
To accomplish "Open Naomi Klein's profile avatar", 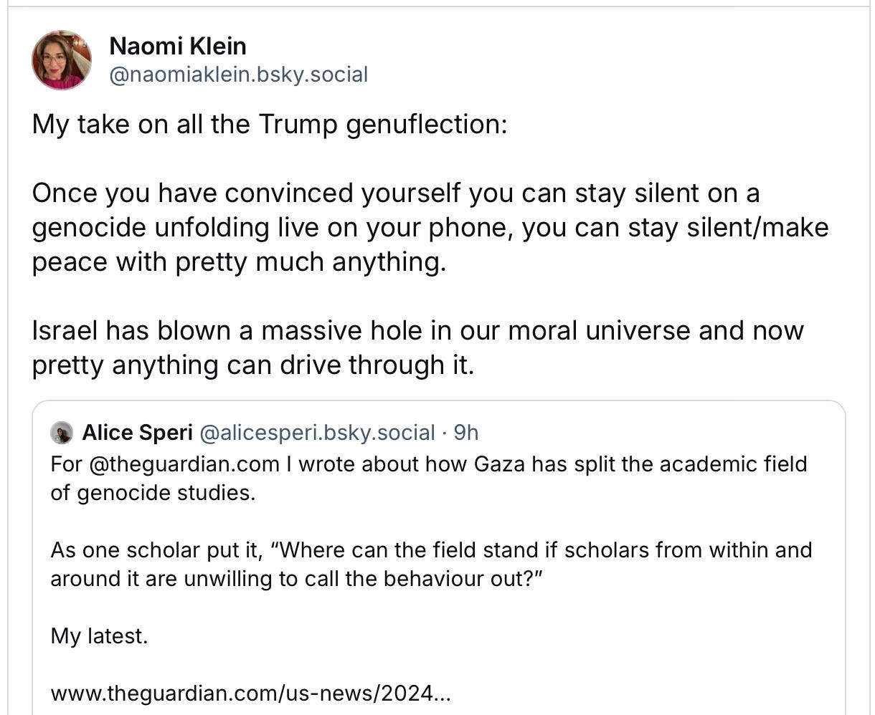I will (x=62, y=60).
